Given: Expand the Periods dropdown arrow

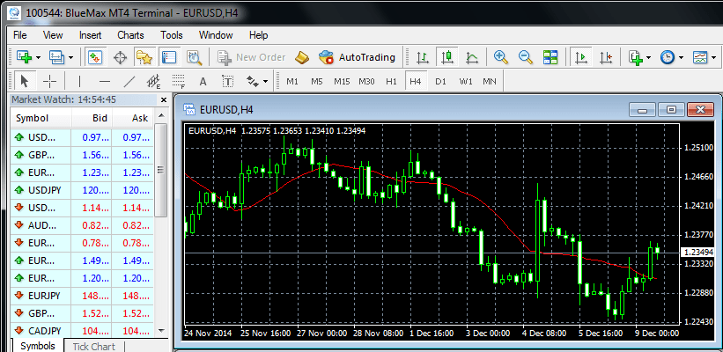Looking at the screenshot, I should [680, 58].
